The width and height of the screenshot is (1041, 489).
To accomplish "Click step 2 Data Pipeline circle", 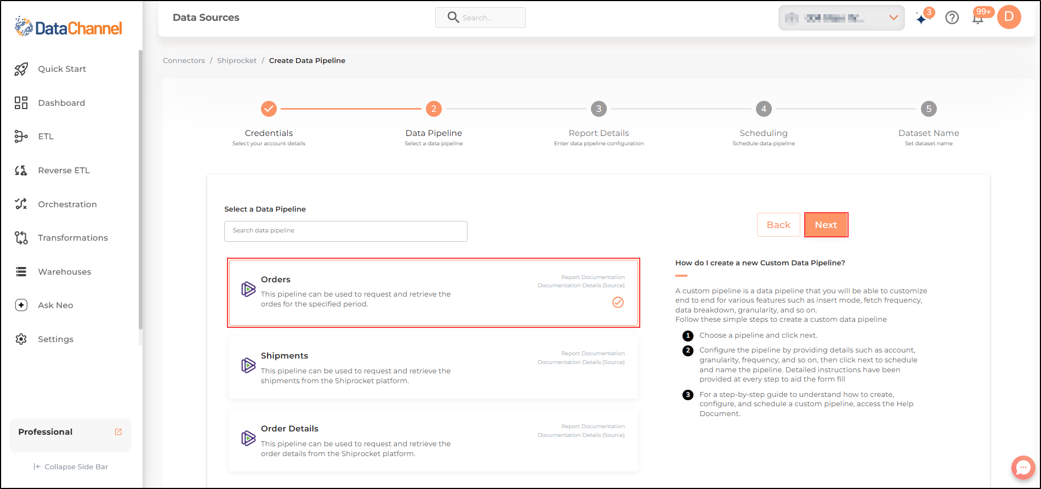I will click(x=434, y=109).
